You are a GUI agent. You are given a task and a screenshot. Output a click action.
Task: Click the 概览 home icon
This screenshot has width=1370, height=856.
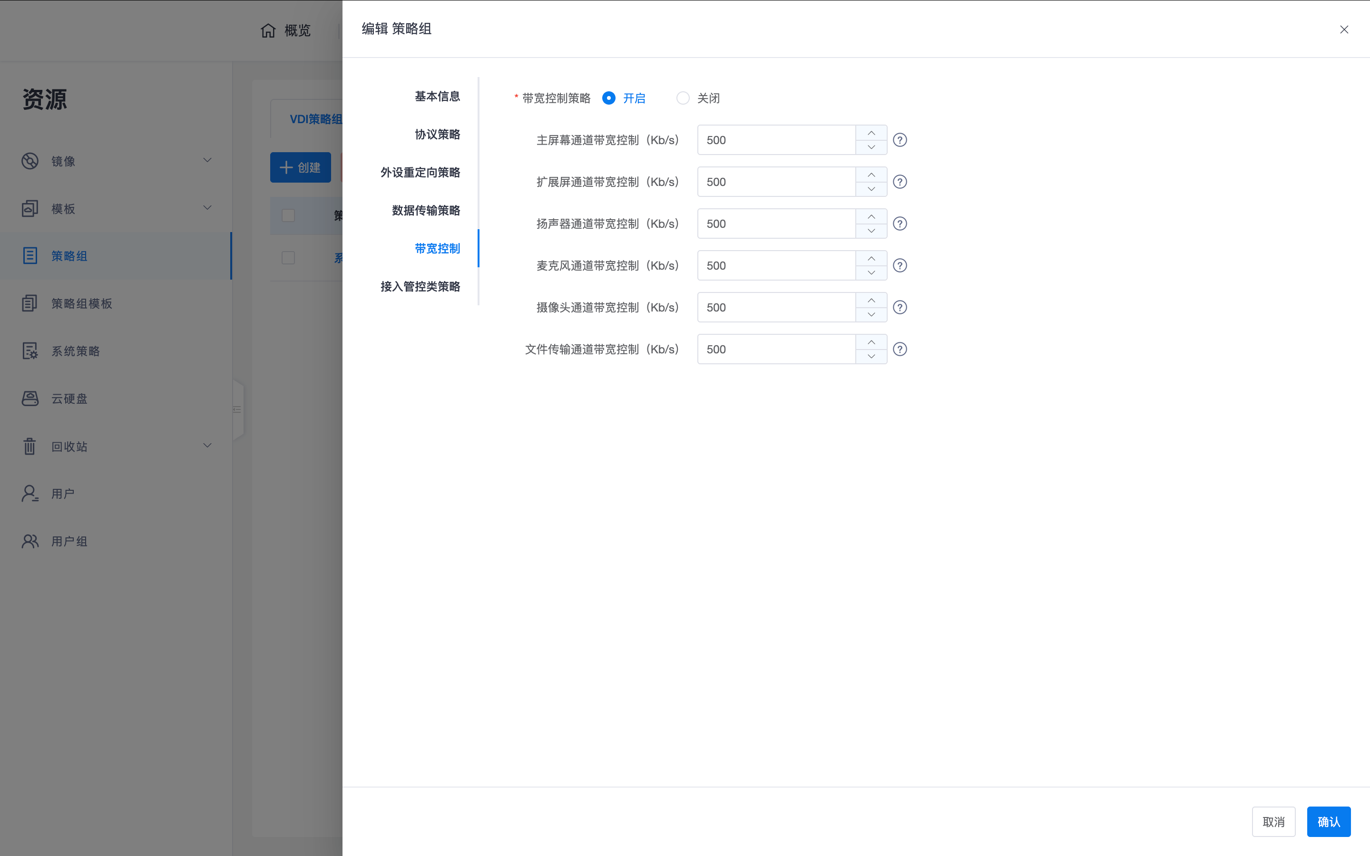[268, 30]
